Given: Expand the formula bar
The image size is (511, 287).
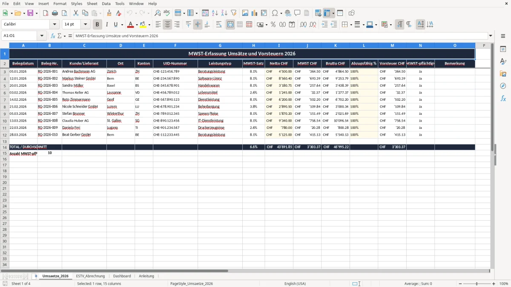Looking at the screenshot, I should click(491, 36).
